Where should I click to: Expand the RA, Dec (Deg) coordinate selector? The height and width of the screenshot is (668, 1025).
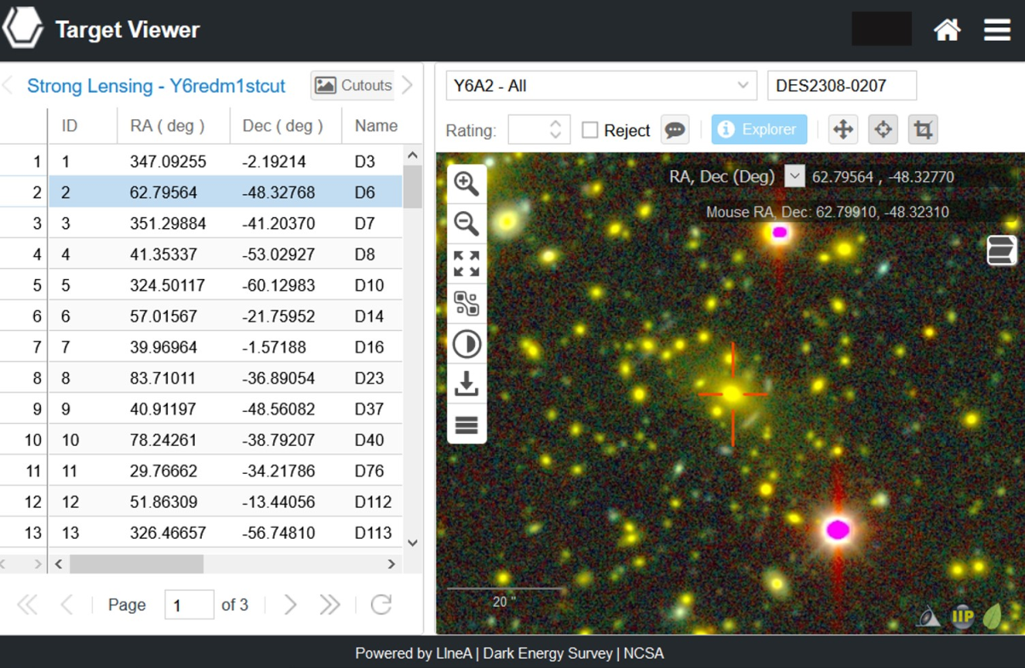[x=794, y=176]
